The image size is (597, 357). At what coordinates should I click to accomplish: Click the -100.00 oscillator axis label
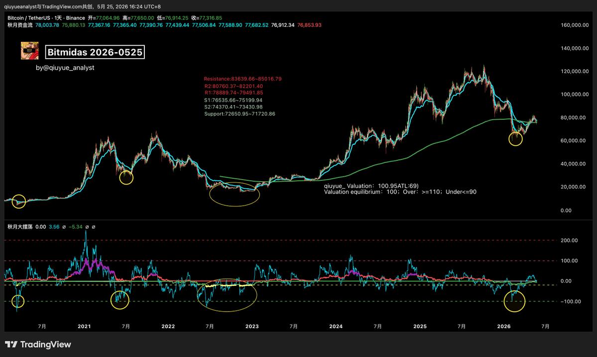coord(570,301)
